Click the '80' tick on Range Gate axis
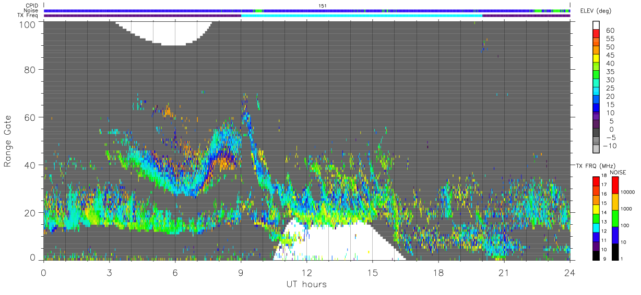 tap(30, 70)
